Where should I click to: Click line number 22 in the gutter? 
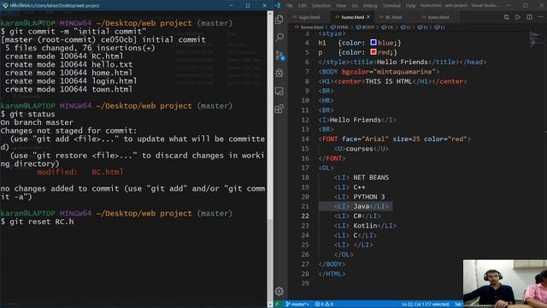tap(305, 216)
